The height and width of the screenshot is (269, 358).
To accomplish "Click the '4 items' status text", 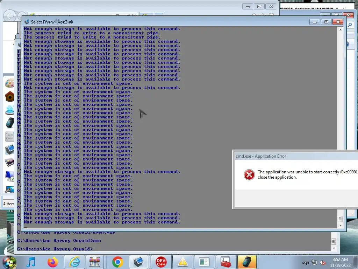I will (x=8, y=204).
